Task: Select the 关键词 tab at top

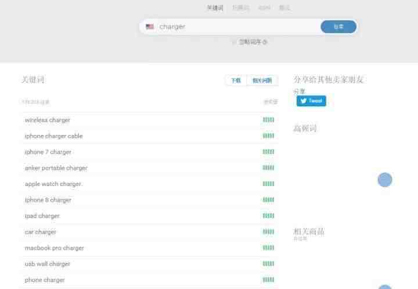Action: [x=215, y=8]
